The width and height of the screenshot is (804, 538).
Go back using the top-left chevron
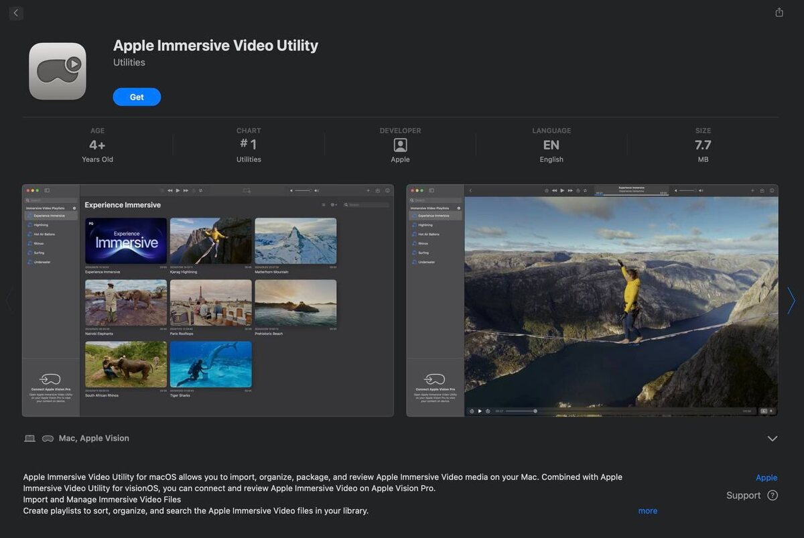click(x=16, y=13)
